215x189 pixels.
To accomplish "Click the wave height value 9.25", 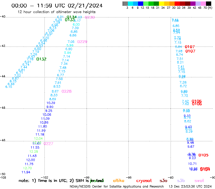I will click(49, 111).
